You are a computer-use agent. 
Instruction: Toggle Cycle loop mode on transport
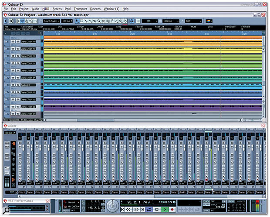pos(149,210)
